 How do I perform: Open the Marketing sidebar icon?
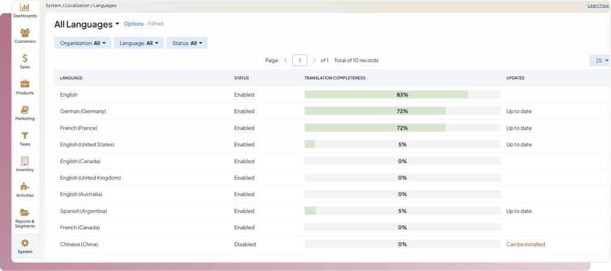[x=25, y=110]
